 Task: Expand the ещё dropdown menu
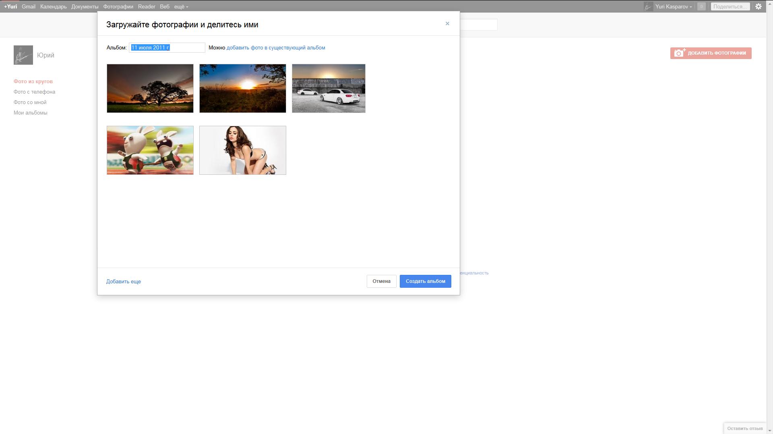point(181,6)
